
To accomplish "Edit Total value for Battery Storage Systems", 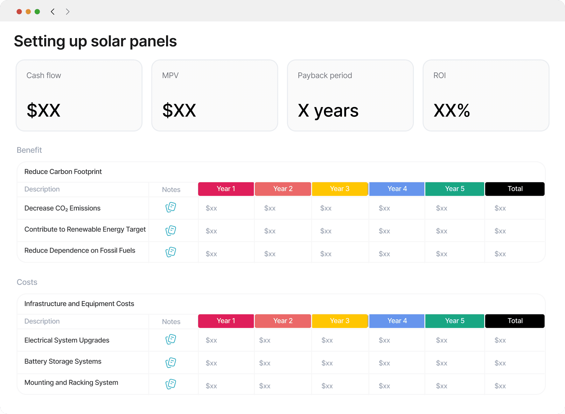I will [x=500, y=363].
